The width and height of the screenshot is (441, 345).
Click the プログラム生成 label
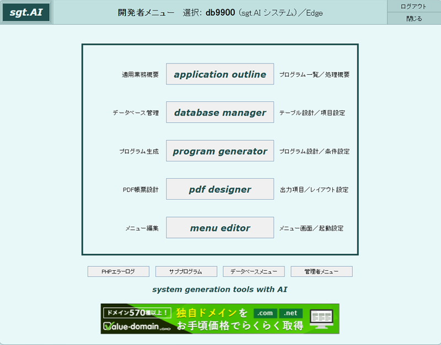[x=139, y=151]
